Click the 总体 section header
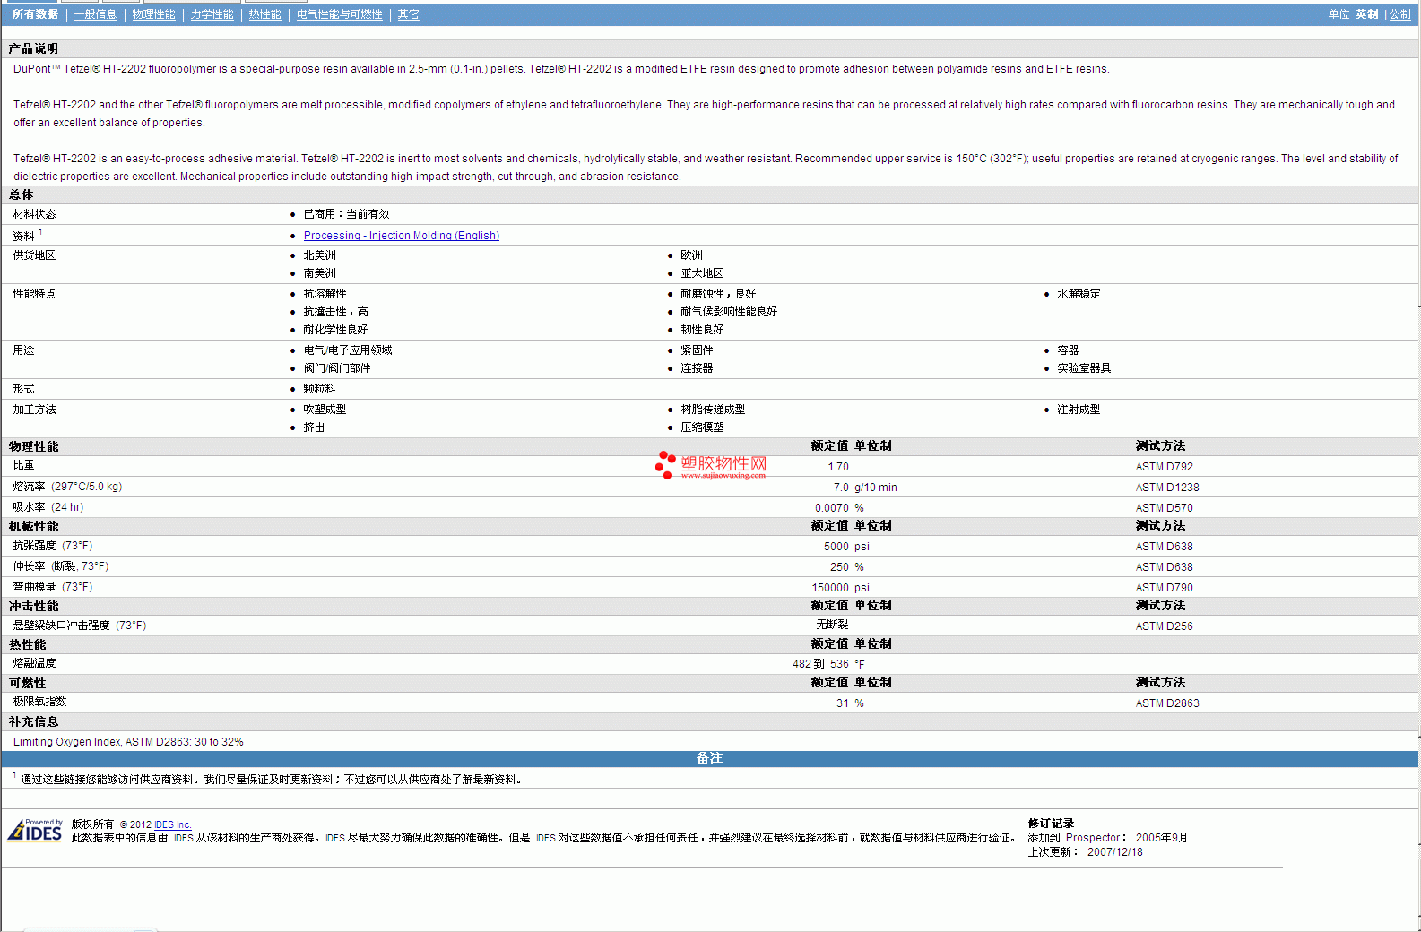The height and width of the screenshot is (932, 1421). [x=21, y=194]
